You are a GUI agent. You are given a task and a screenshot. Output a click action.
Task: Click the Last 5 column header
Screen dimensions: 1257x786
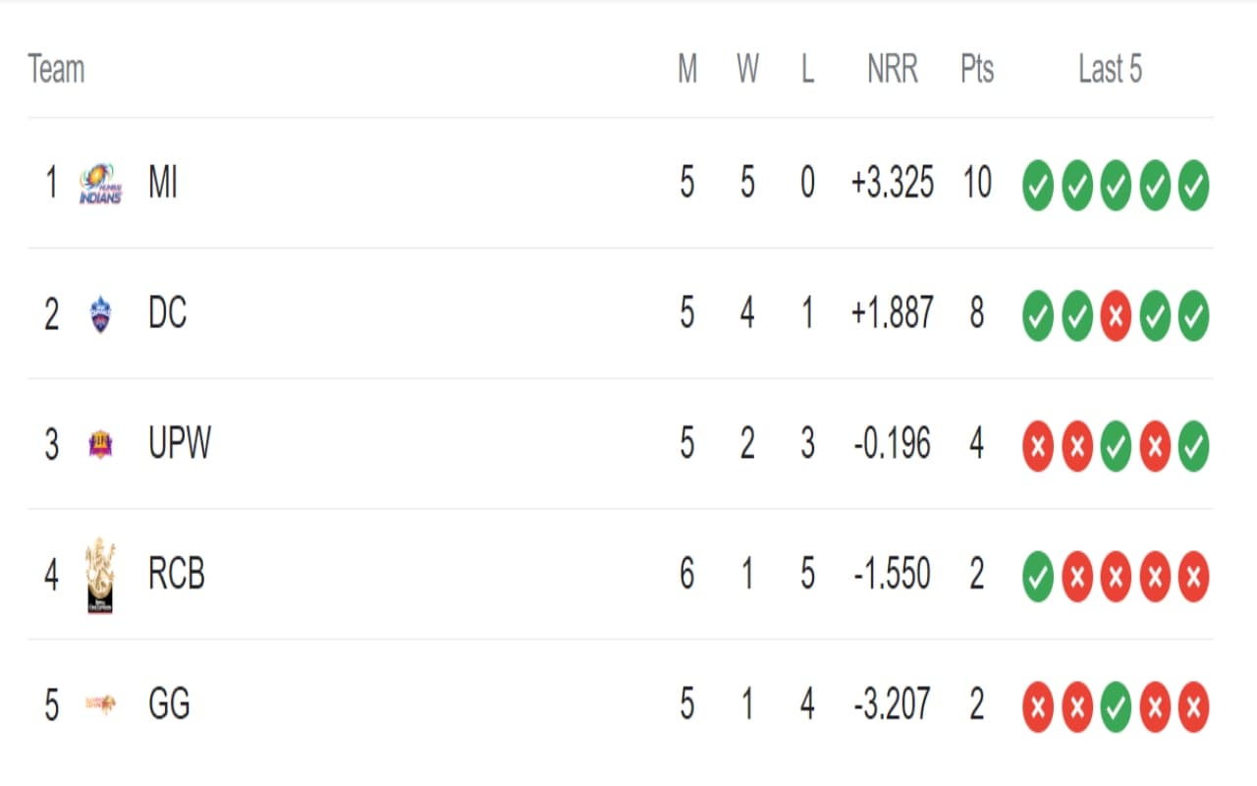[x=1110, y=70]
